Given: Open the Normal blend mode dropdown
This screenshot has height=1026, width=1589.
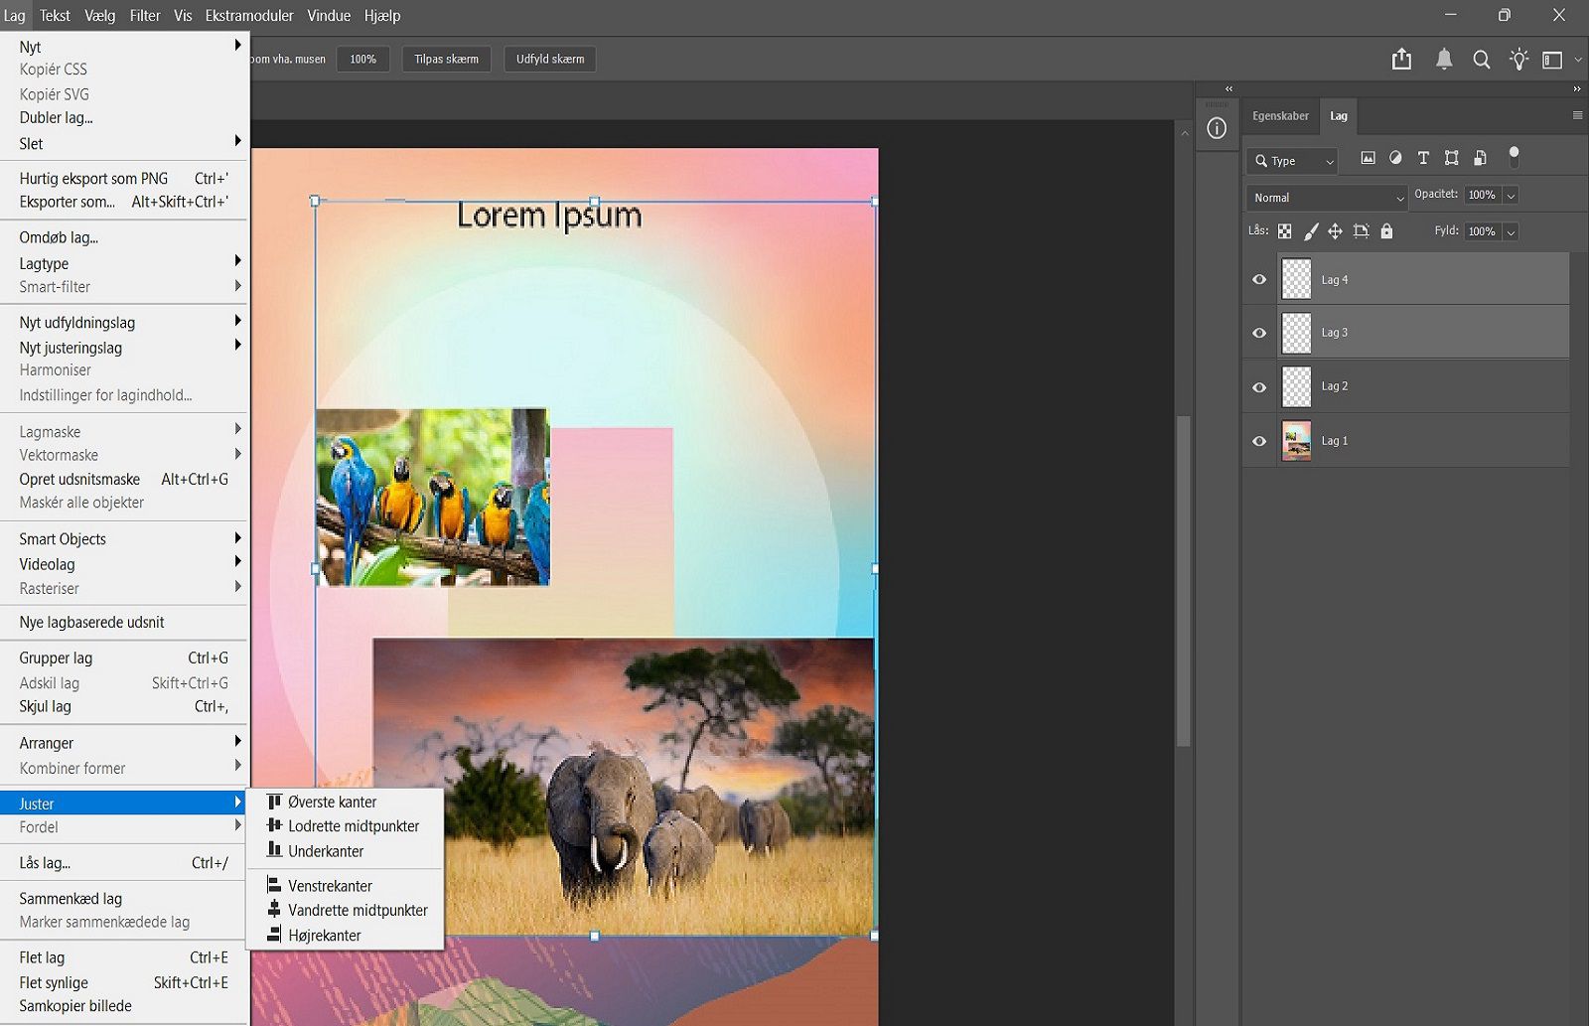Looking at the screenshot, I should [x=1326, y=198].
